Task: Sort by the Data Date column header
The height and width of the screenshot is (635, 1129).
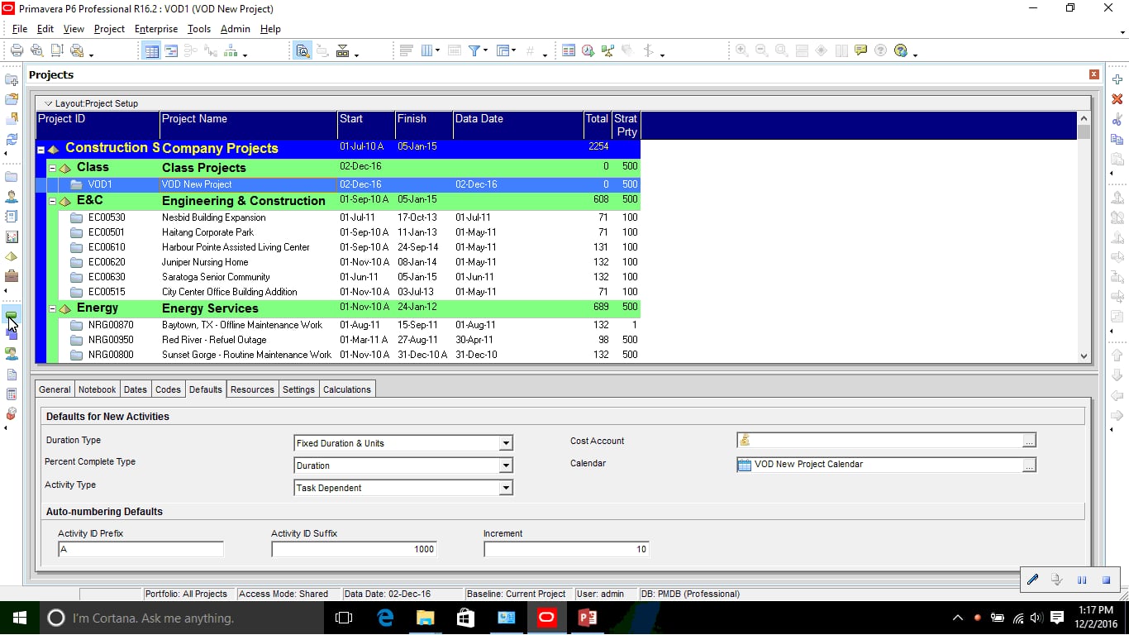Action: (x=518, y=126)
